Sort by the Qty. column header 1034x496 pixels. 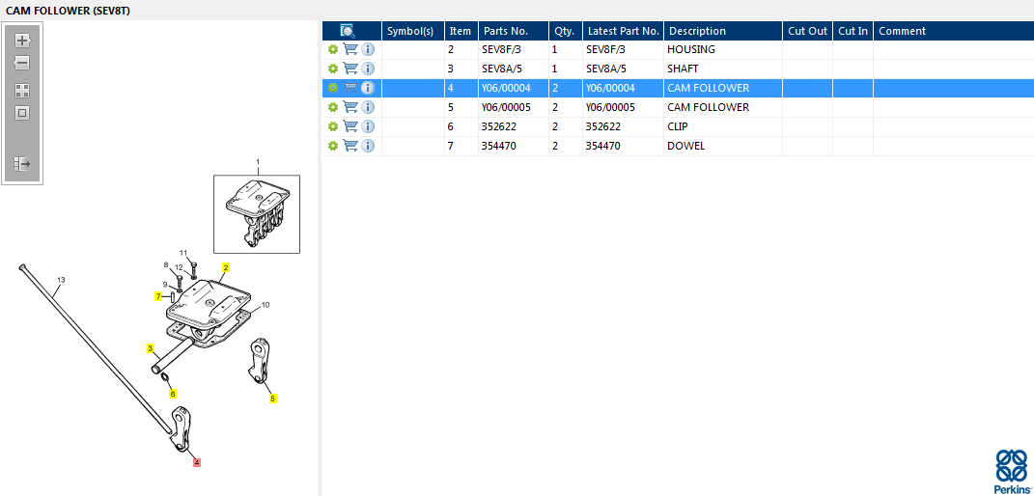(566, 31)
